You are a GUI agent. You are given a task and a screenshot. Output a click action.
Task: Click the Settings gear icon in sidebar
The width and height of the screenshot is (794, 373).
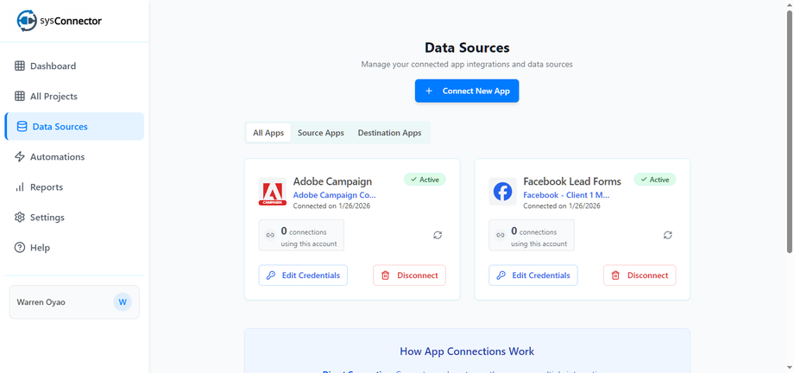20,218
